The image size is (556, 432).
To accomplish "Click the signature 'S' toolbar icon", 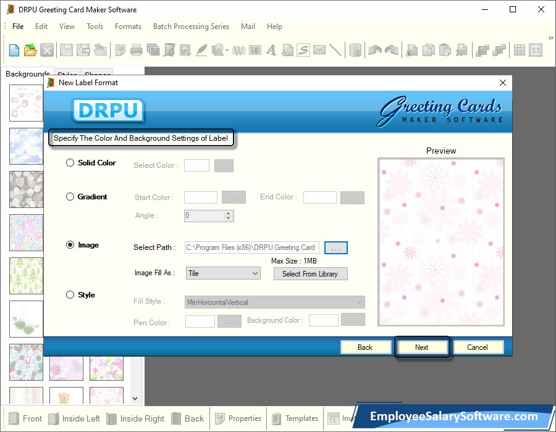I will pyautogui.click(x=303, y=50).
